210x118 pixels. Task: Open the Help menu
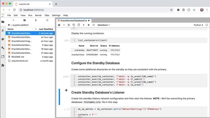[x=66, y=15]
